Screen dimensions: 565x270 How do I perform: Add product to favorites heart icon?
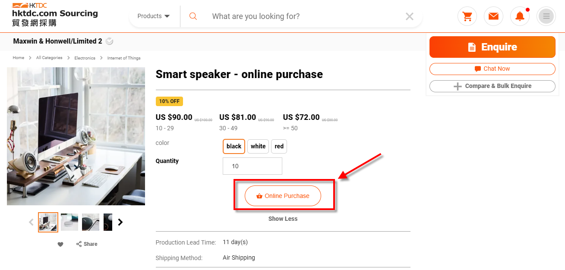point(60,244)
